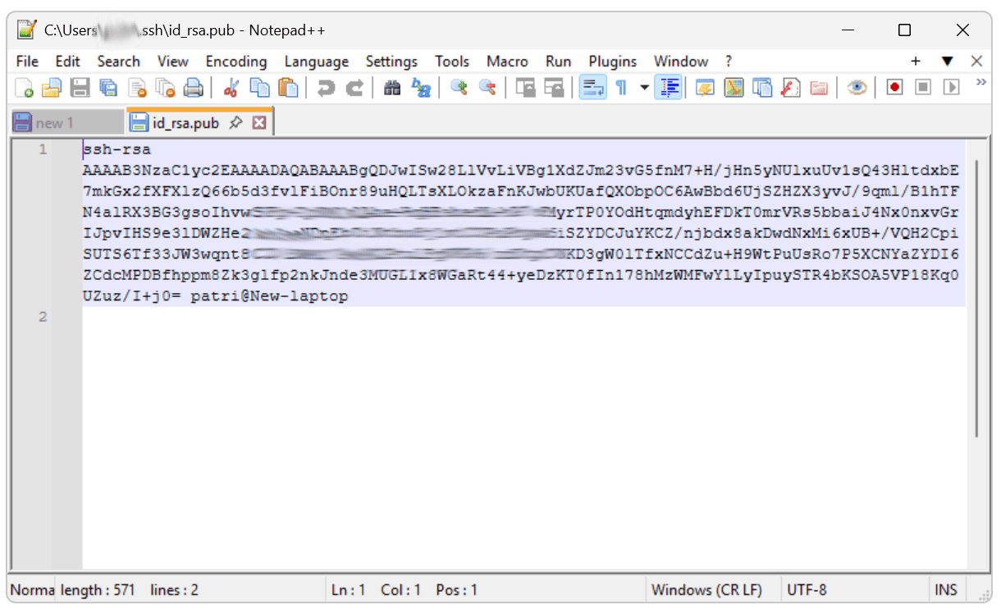The height and width of the screenshot is (614, 1001).
Task: Click the Close document toolbar icon
Action: [x=137, y=87]
